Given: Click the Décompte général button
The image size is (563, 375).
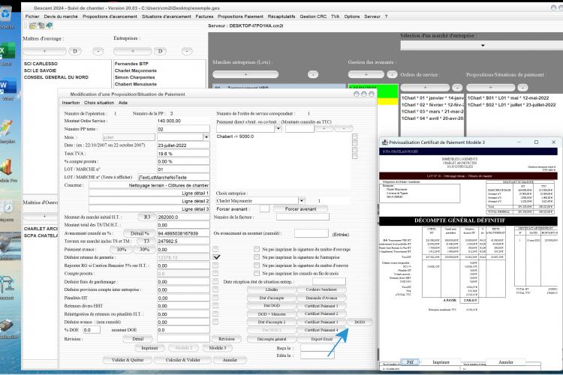Looking at the screenshot, I should pos(272,339).
